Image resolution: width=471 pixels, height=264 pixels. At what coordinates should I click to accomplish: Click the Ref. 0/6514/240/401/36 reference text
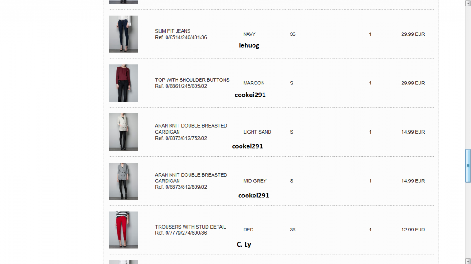(181, 37)
